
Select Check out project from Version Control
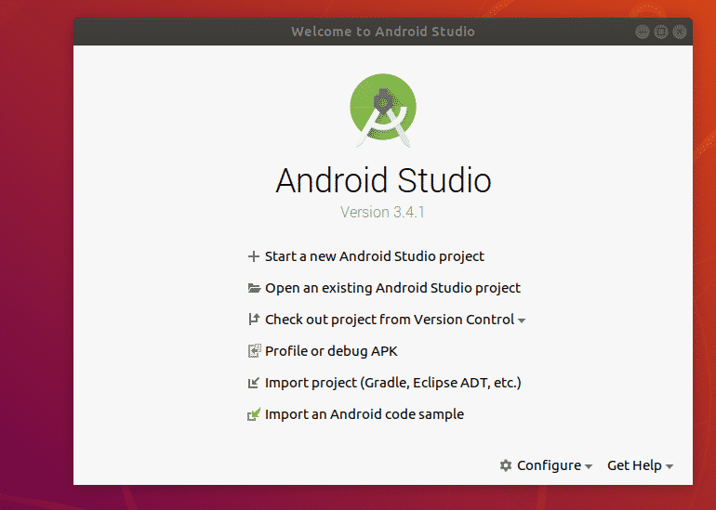pos(390,320)
